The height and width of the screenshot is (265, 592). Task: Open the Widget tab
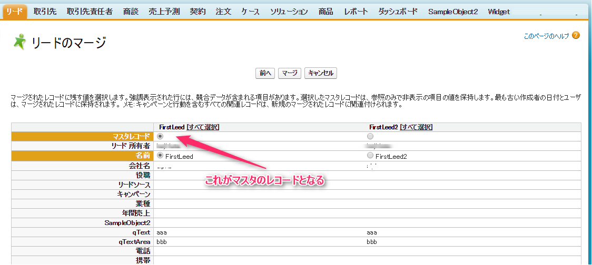click(x=499, y=12)
